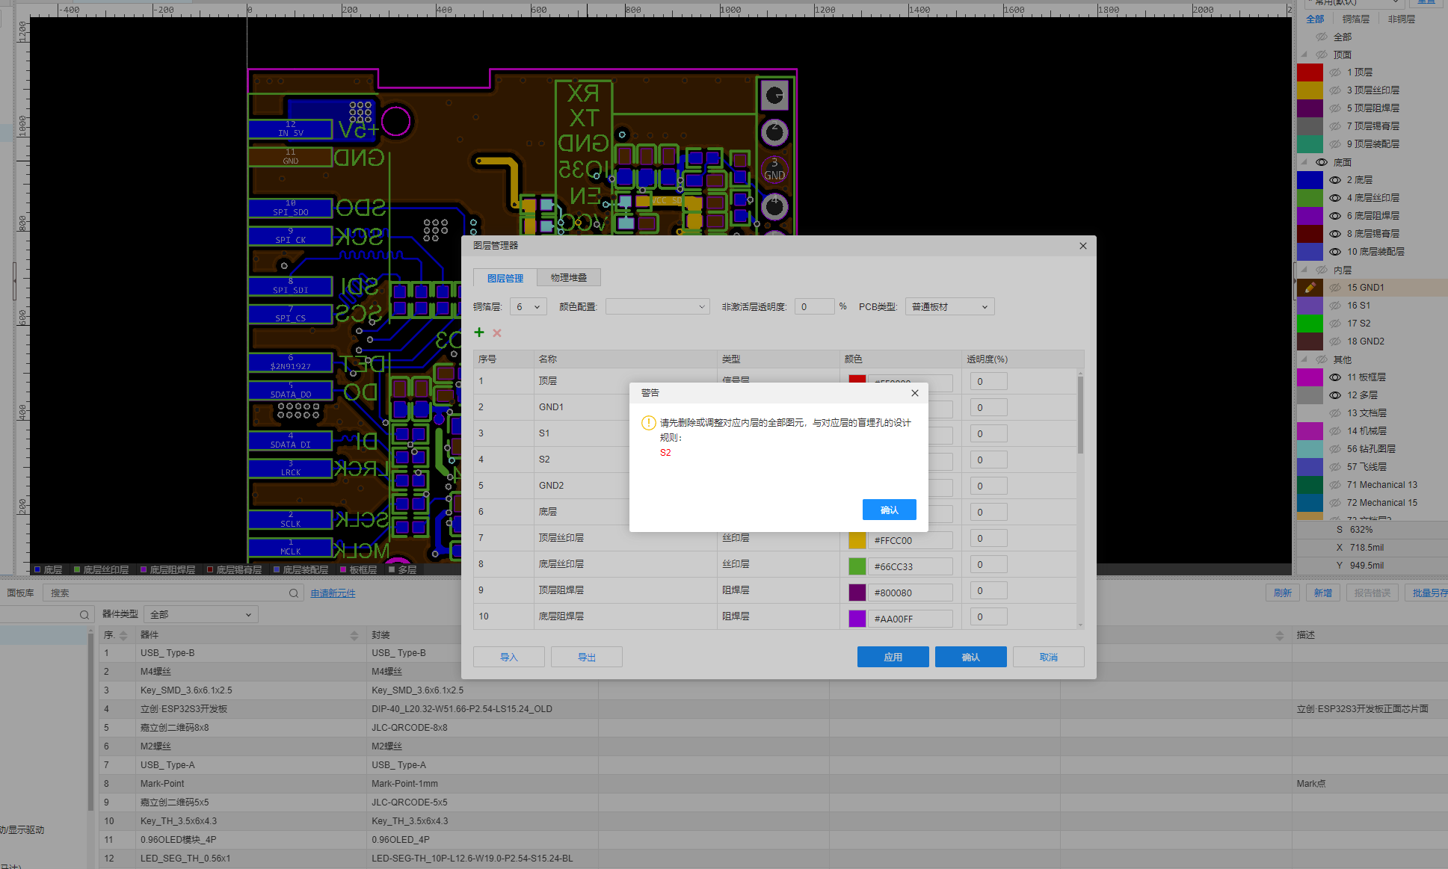Open the 铜箔层 count dropdown
Viewport: 1448px width, 869px height.
[528, 307]
